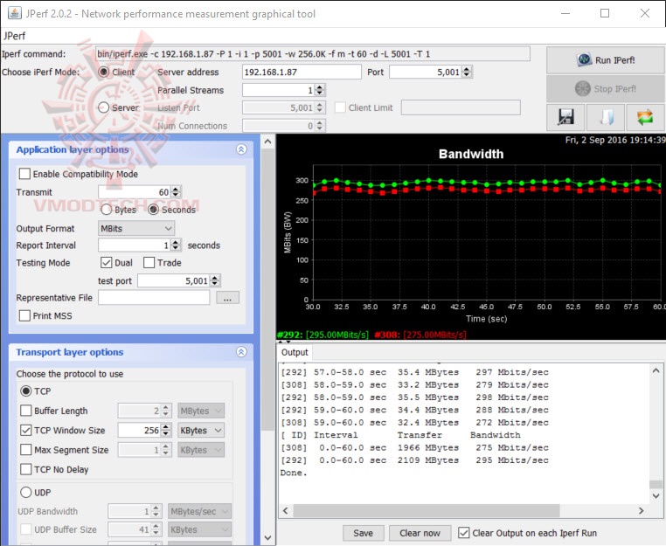Click the Clear now button
The image size is (666, 546).
pos(420,533)
